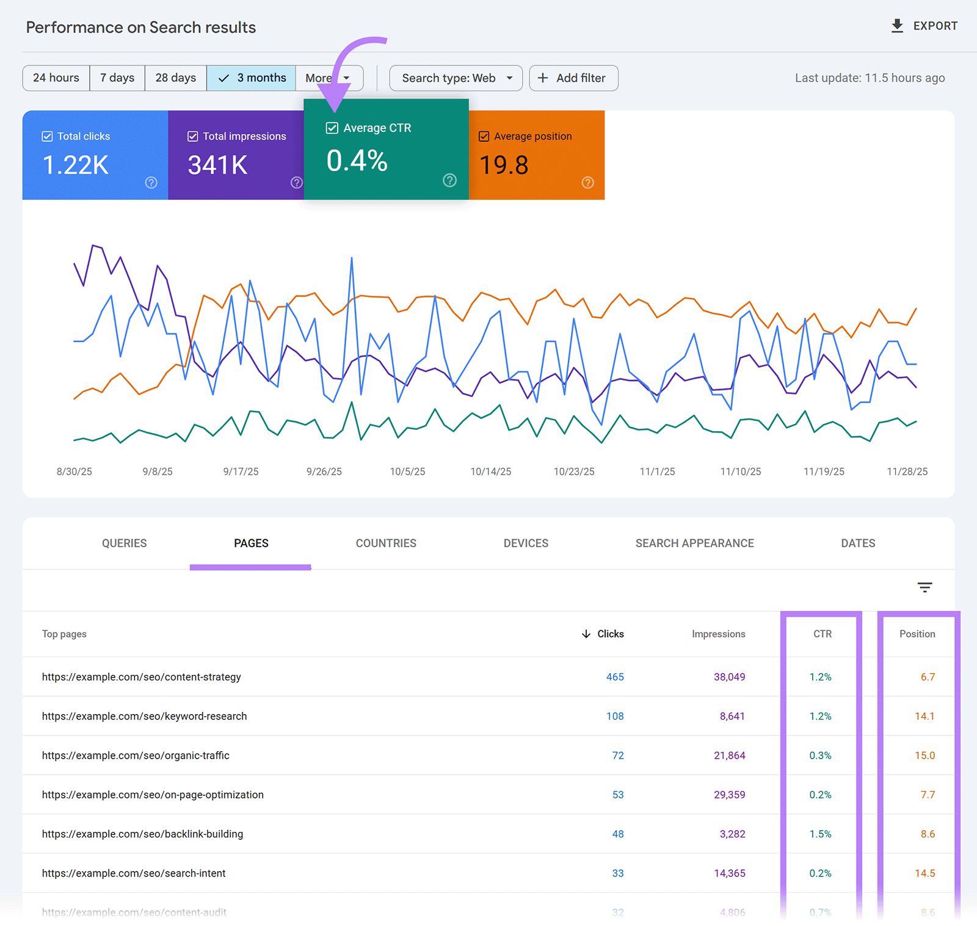Open the Add filter selector

coord(573,78)
